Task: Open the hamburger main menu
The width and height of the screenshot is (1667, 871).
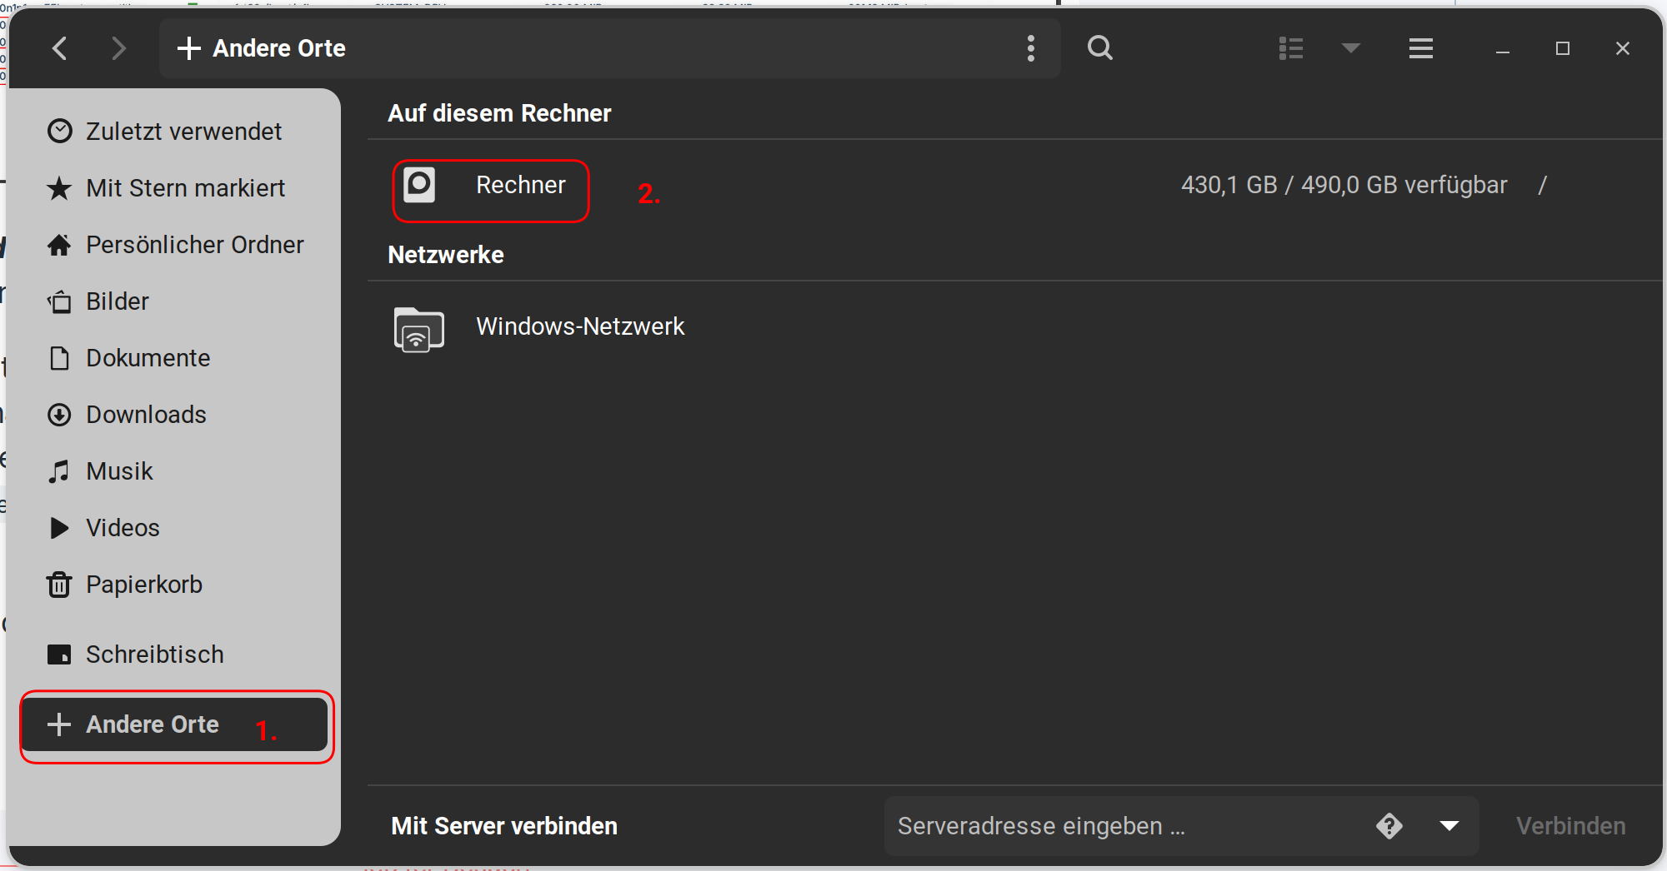Action: click(1421, 48)
